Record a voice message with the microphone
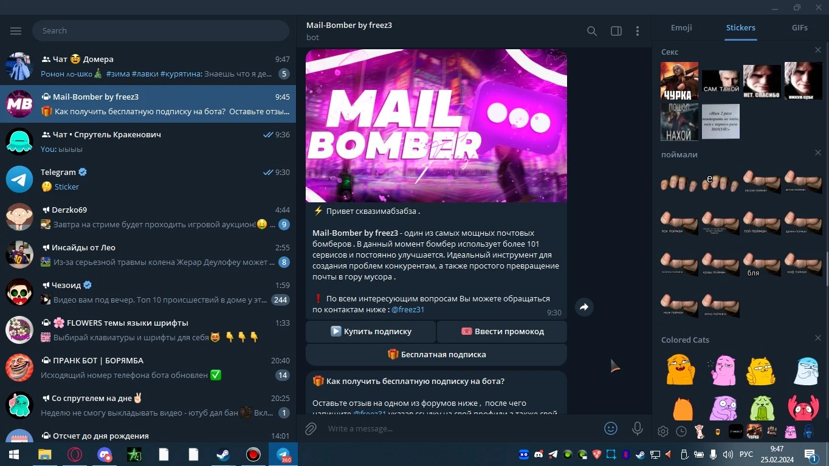The image size is (829, 466). pyautogui.click(x=637, y=428)
